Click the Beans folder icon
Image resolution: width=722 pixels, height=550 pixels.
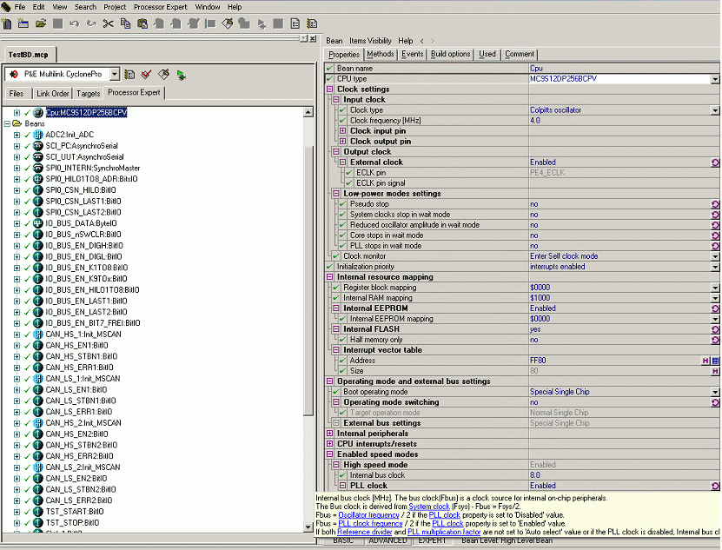coord(17,123)
